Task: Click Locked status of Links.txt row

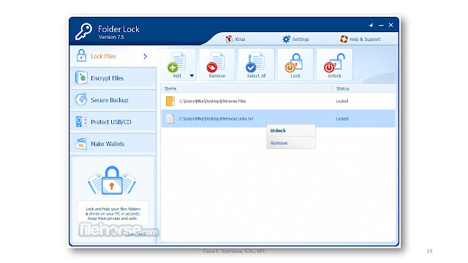Action: point(342,118)
